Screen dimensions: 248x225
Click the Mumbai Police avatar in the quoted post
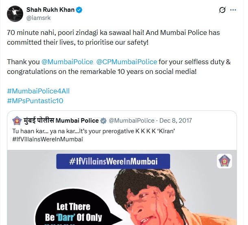pos(17,120)
